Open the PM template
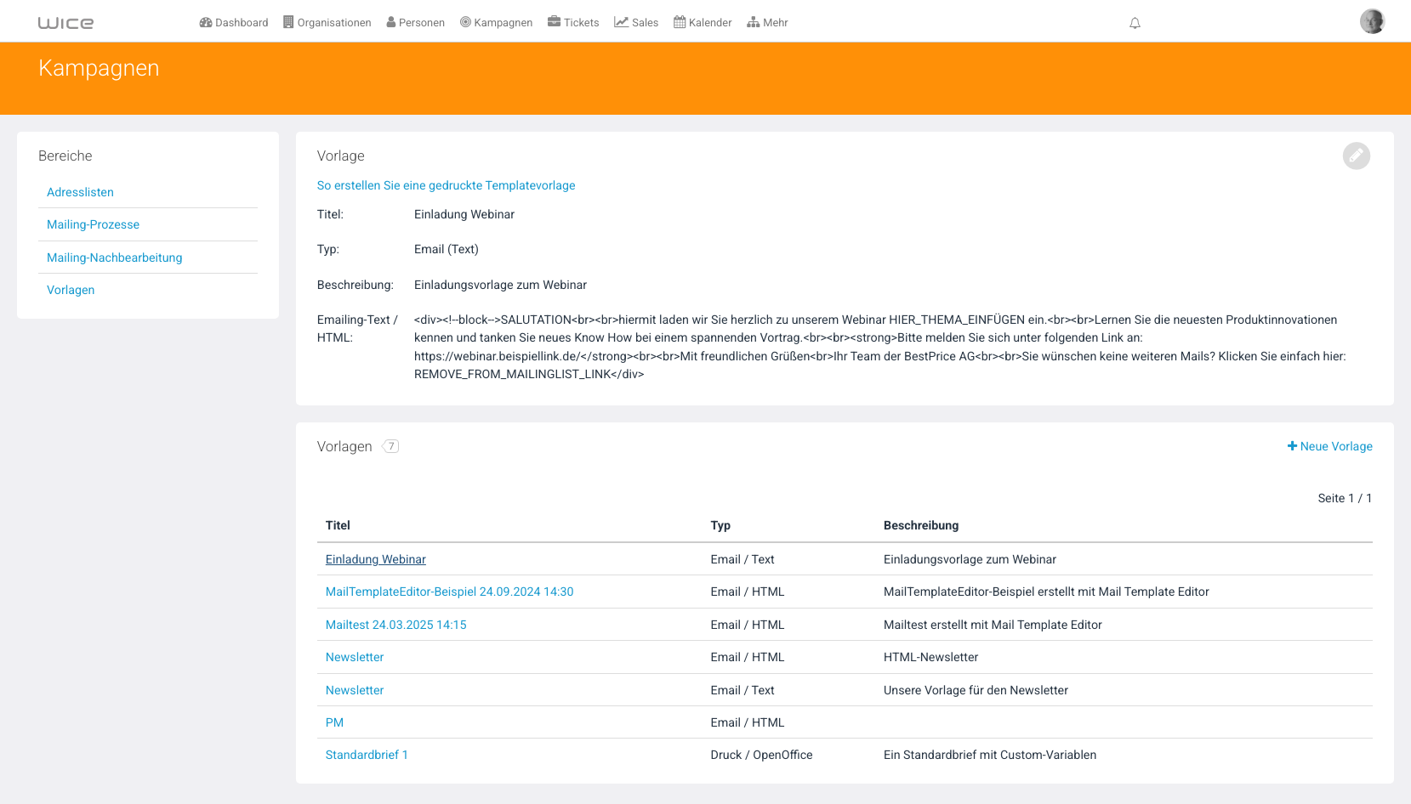Screen dimensions: 1411x804 [334, 722]
